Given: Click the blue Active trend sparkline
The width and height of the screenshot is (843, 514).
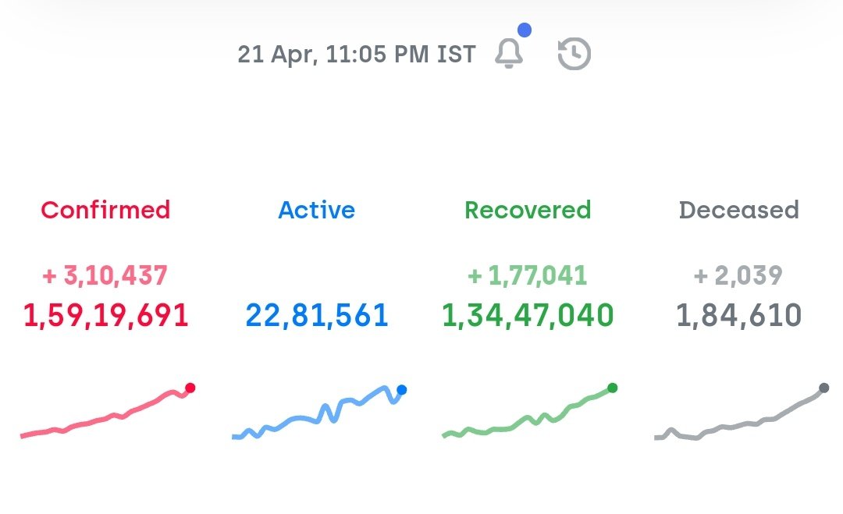Looking at the screenshot, I should coord(316,412).
